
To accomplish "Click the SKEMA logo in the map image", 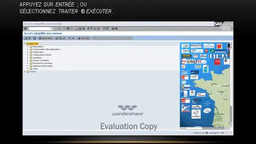I will (196, 46).
